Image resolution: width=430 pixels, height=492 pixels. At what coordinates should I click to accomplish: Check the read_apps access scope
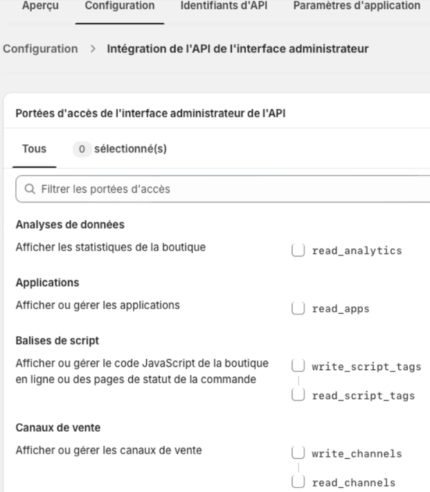pyautogui.click(x=298, y=308)
